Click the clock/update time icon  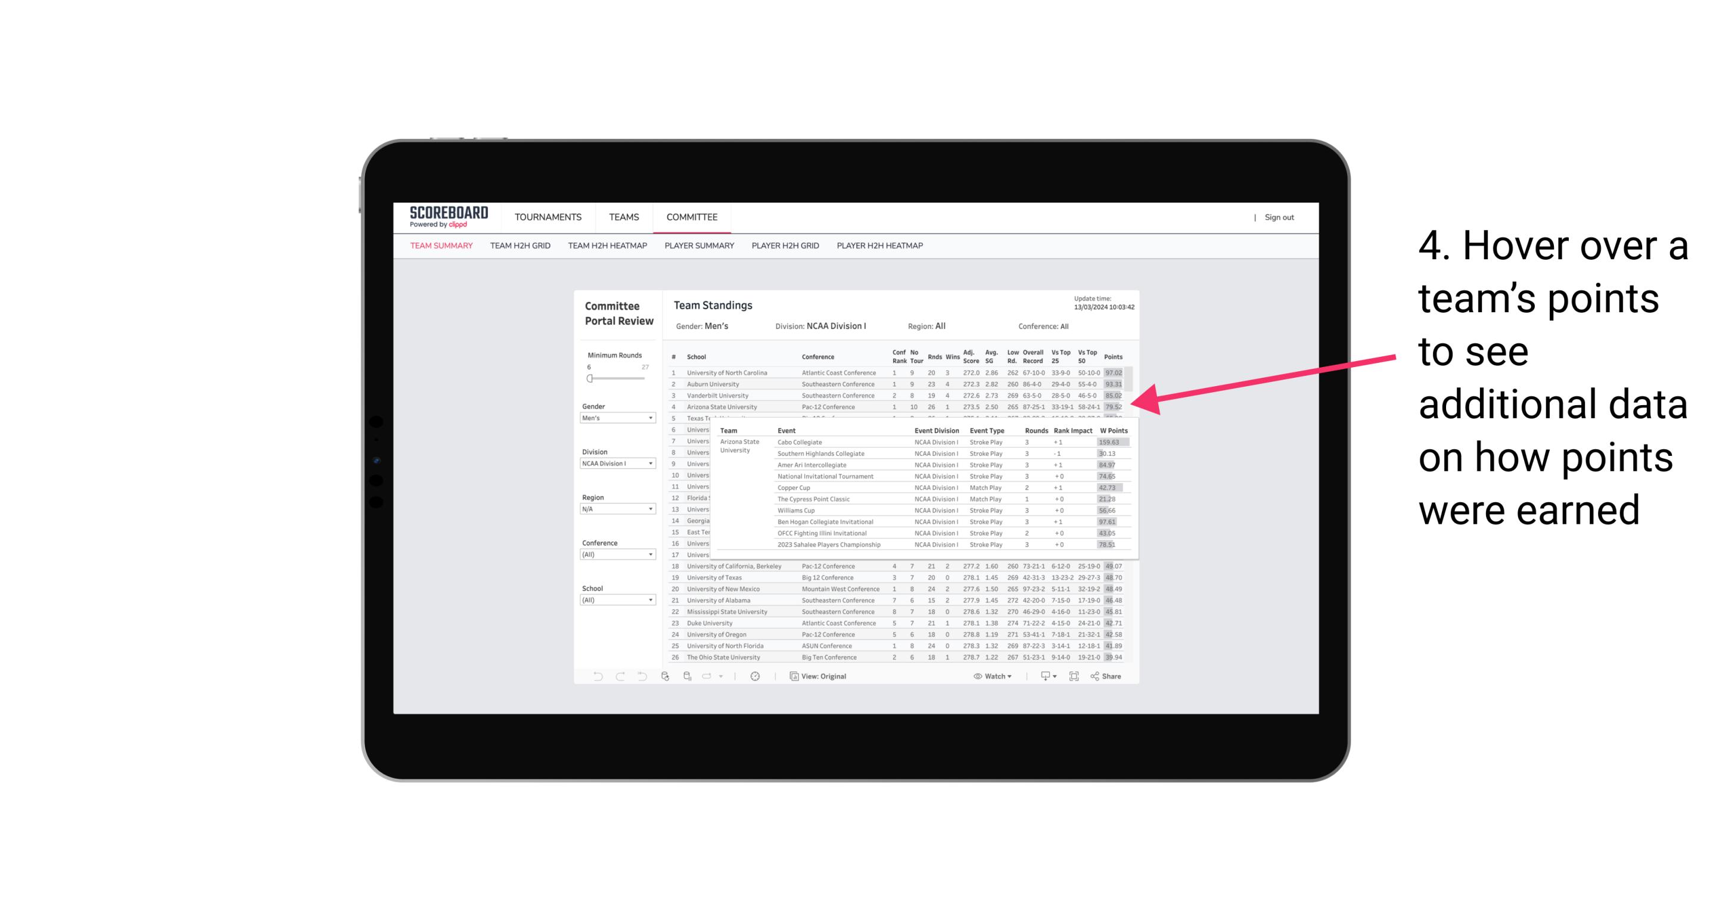(755, 676)
